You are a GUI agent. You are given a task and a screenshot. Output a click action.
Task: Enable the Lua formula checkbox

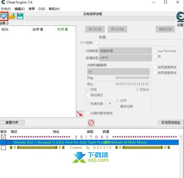pyautogui.click(x=155, y=51)
